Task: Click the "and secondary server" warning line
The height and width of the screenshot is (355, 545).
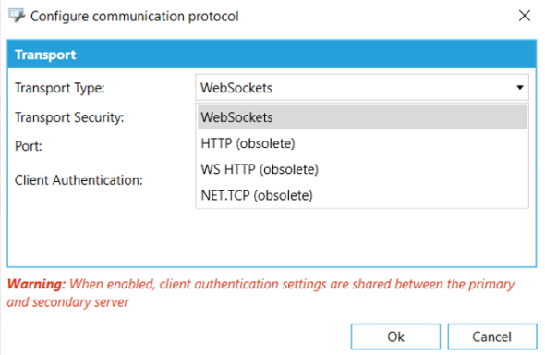Action: pos(67,302)
